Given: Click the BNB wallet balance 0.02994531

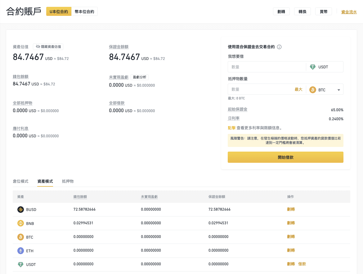Looking at the screenshot, I should 83,223.
